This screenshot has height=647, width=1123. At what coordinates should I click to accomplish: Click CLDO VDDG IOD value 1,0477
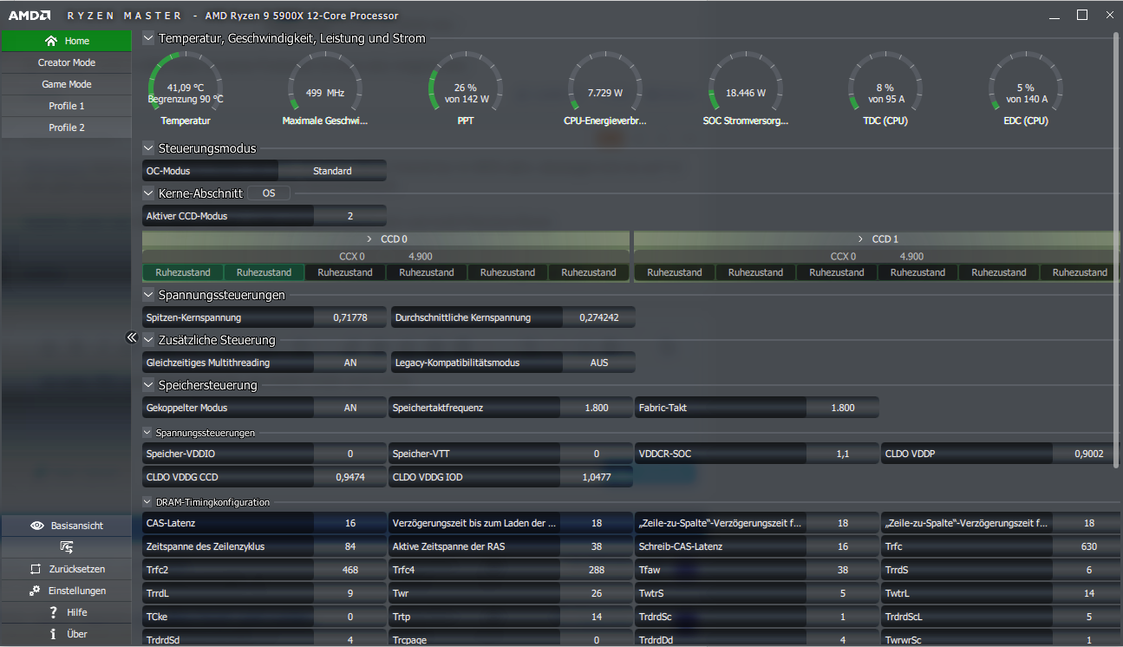[x=597, y=477]
